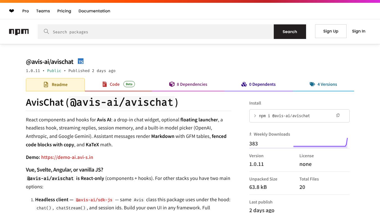Click the copy icon next to install command
Screen dimensions: 380x213
tap(338, 115)
